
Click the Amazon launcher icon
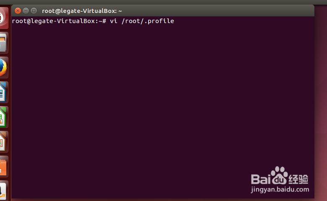[x=3, y=190]
